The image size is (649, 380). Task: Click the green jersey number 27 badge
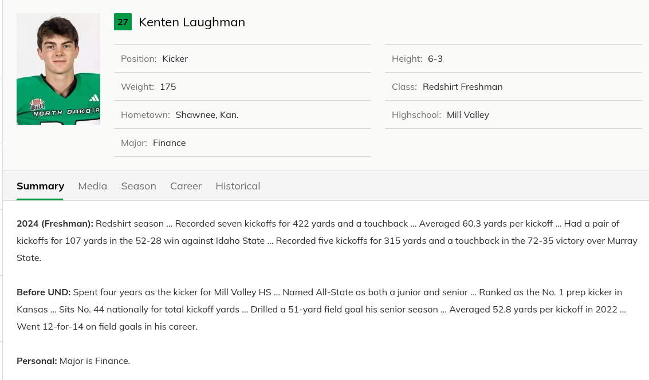tap(123, 22)
